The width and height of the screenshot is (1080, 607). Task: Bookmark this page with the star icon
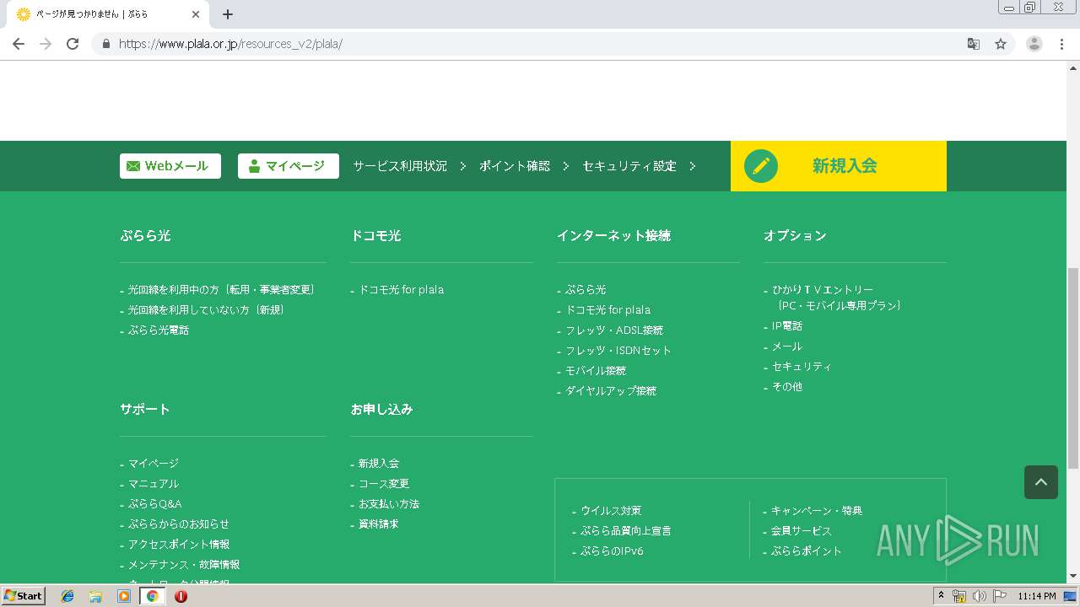click(1001, 44)
